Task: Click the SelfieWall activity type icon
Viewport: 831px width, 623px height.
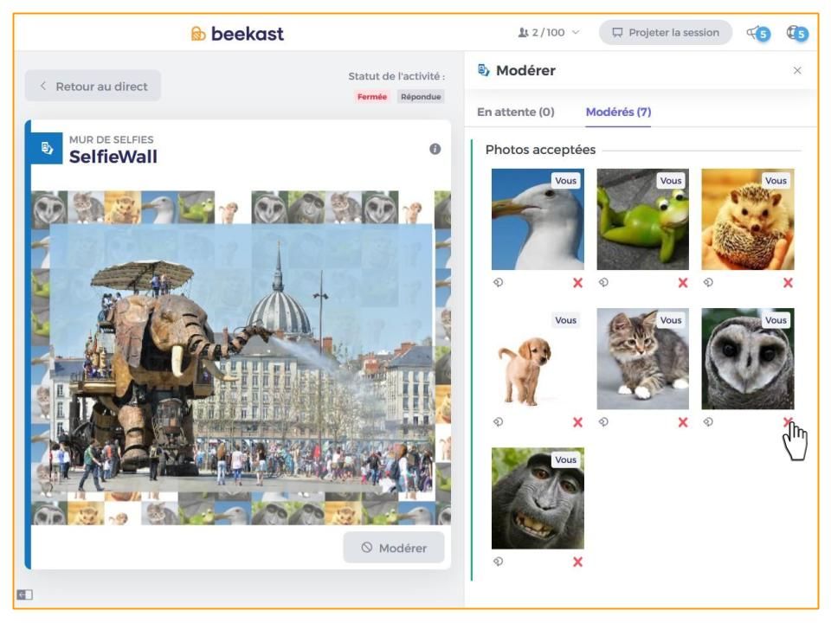Action: [x=47, y=148]
